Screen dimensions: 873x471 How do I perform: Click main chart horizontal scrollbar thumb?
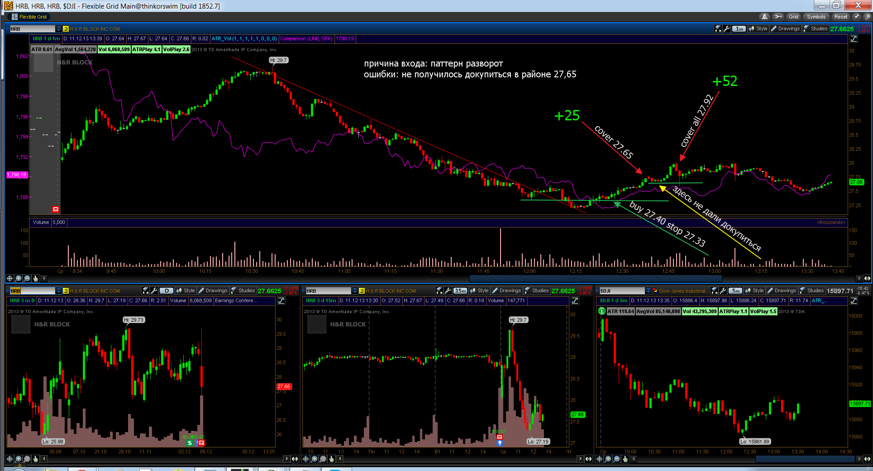pos(596,278)
